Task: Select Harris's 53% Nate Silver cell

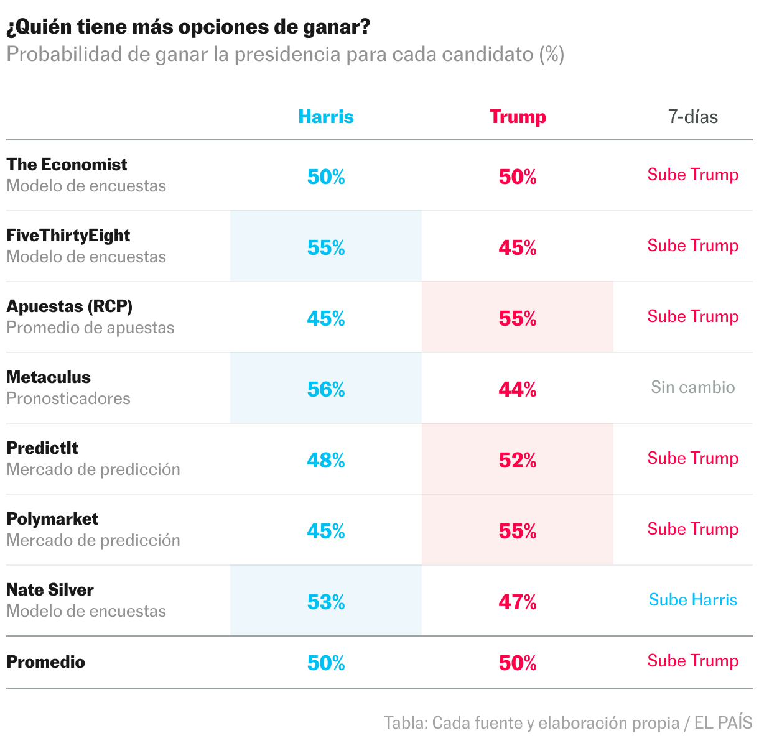Action: pyautogui.click(x=326, y=602)
